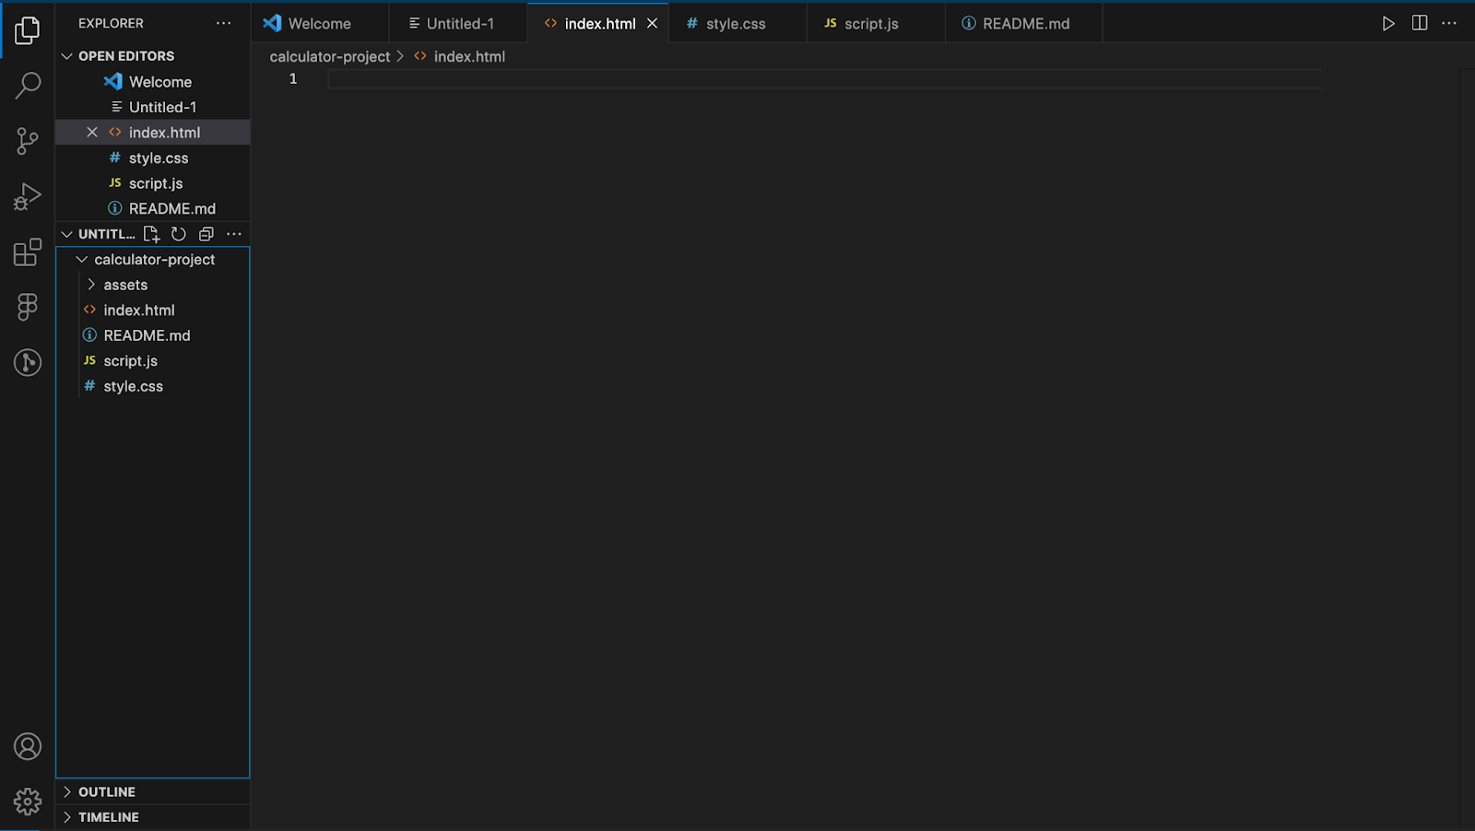Open the Manage gear settings
The height and width of the screenshot is (831, 1475).
pyautogui.click(x=28, y=802)
